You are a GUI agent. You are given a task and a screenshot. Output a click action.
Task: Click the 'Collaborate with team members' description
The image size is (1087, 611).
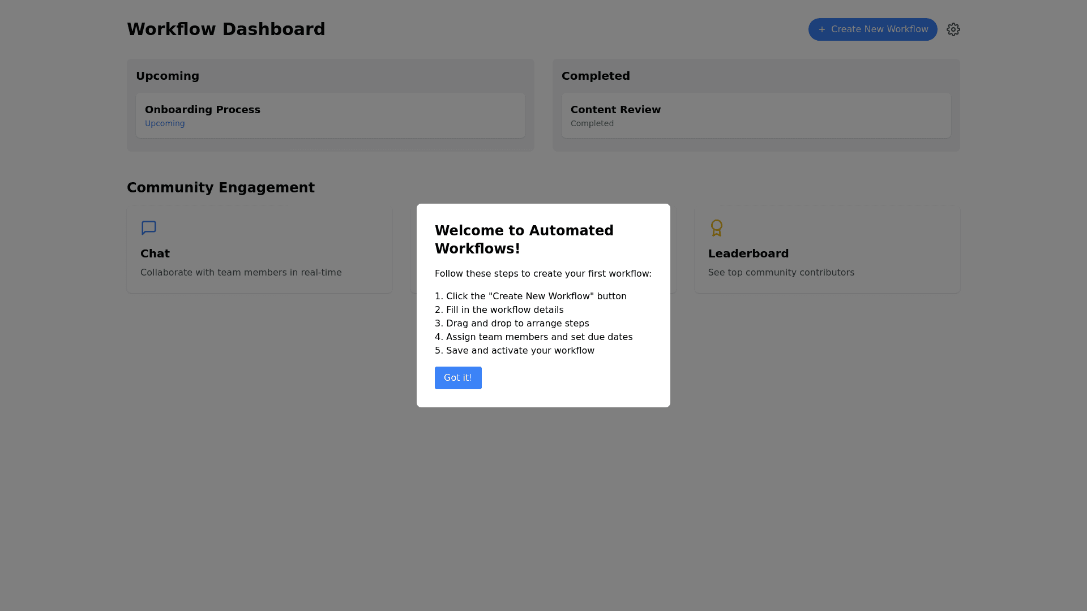(x=241, y=273)
